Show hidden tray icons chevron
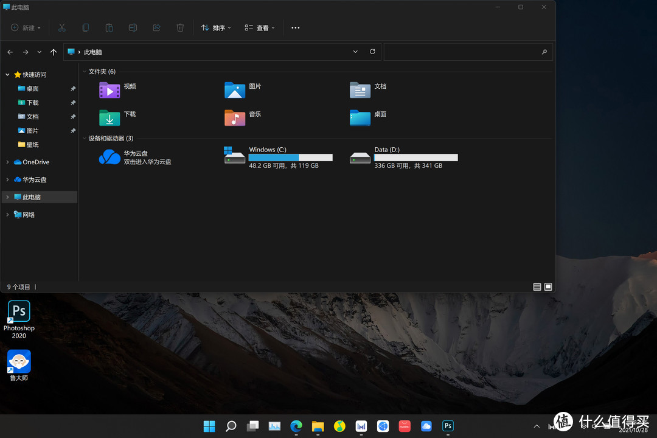The width and height of the screenshot is (657, 438). coord(537,426)
